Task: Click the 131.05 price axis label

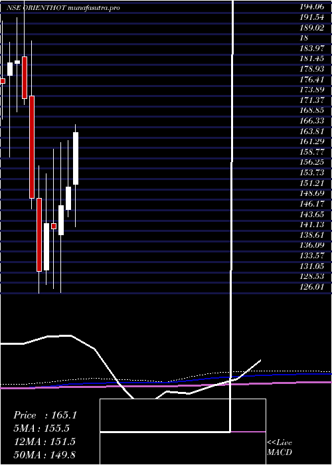Action: pos(312,266)
